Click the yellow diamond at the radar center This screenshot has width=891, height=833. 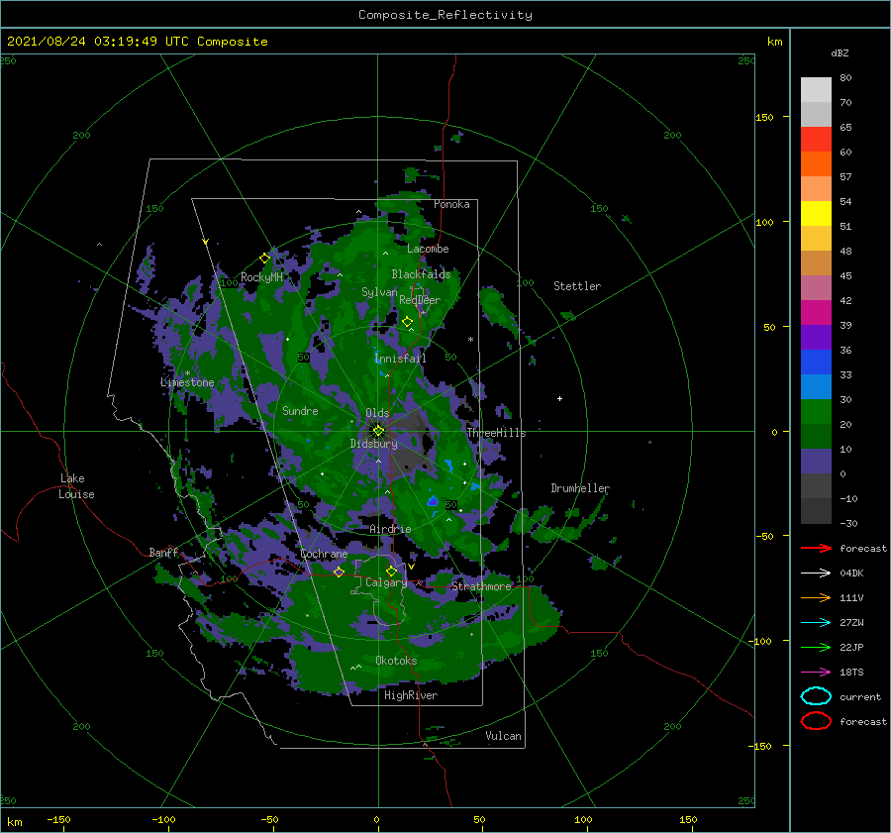click(x=378, y=431)
